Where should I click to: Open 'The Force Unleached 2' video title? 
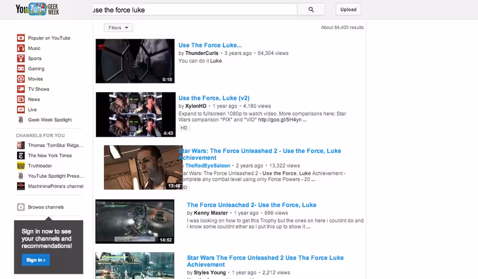click(252, 205)
